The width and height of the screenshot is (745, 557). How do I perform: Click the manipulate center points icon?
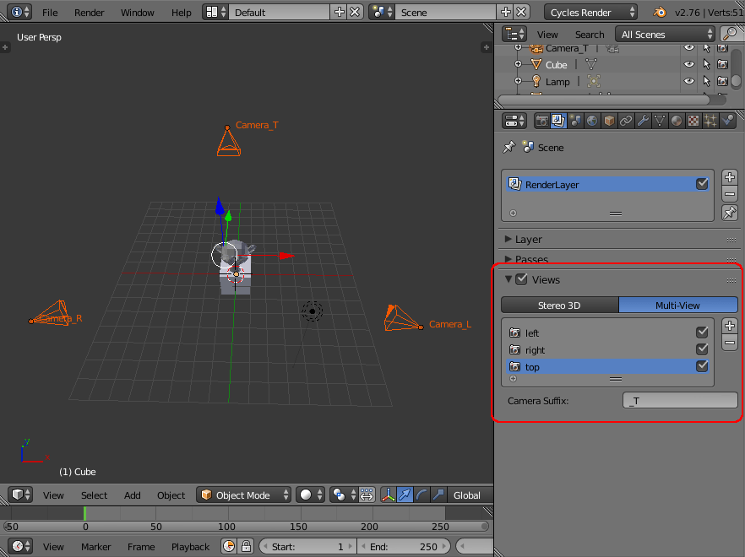[x=367, y=495]
